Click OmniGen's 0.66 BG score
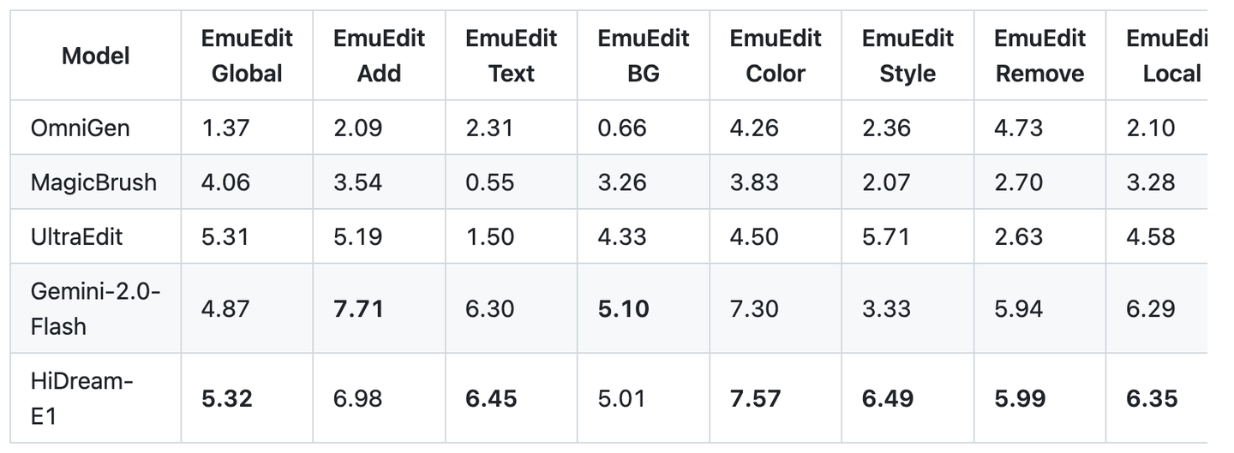Screen dimensions: 1234x453 click(x=622, y=128)
